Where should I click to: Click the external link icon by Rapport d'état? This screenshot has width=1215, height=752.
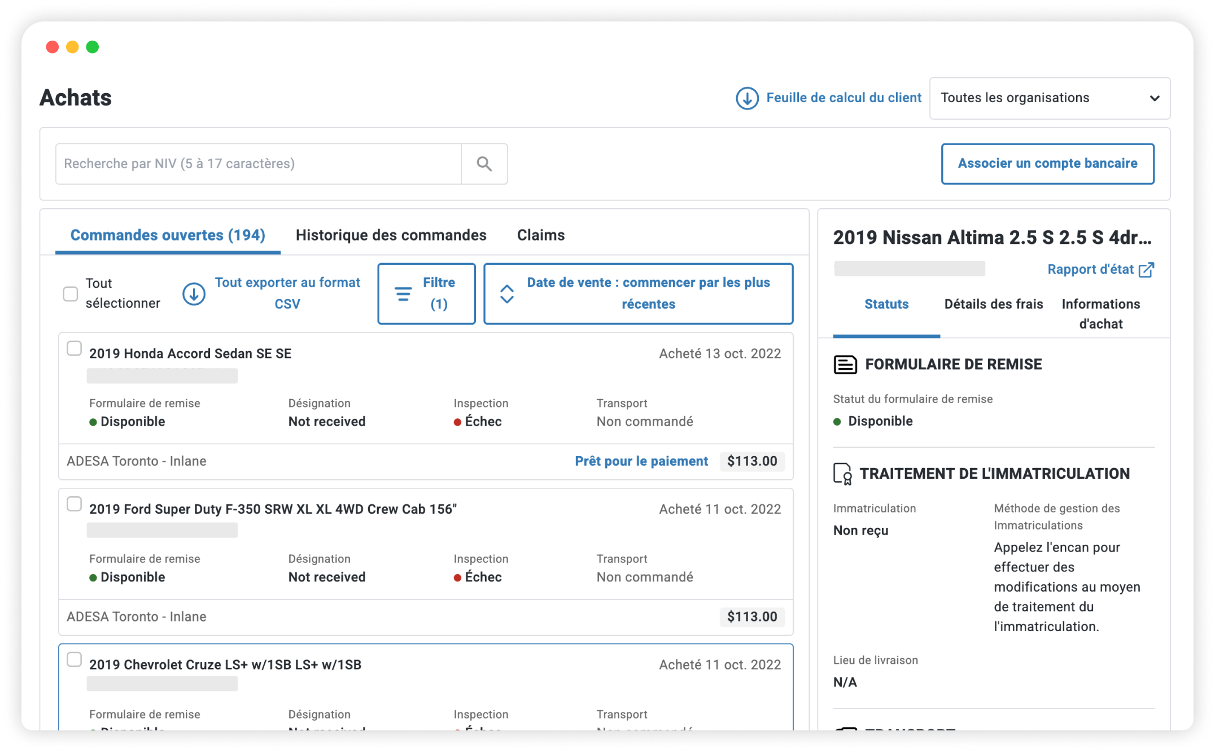coord(1146,270)
